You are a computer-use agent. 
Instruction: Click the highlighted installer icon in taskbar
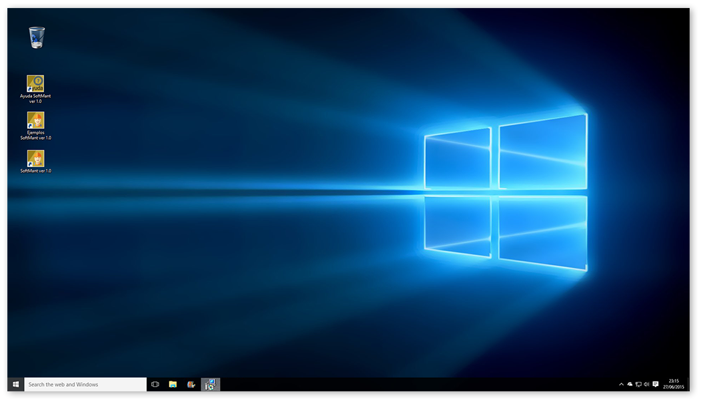tap(210, 384)
